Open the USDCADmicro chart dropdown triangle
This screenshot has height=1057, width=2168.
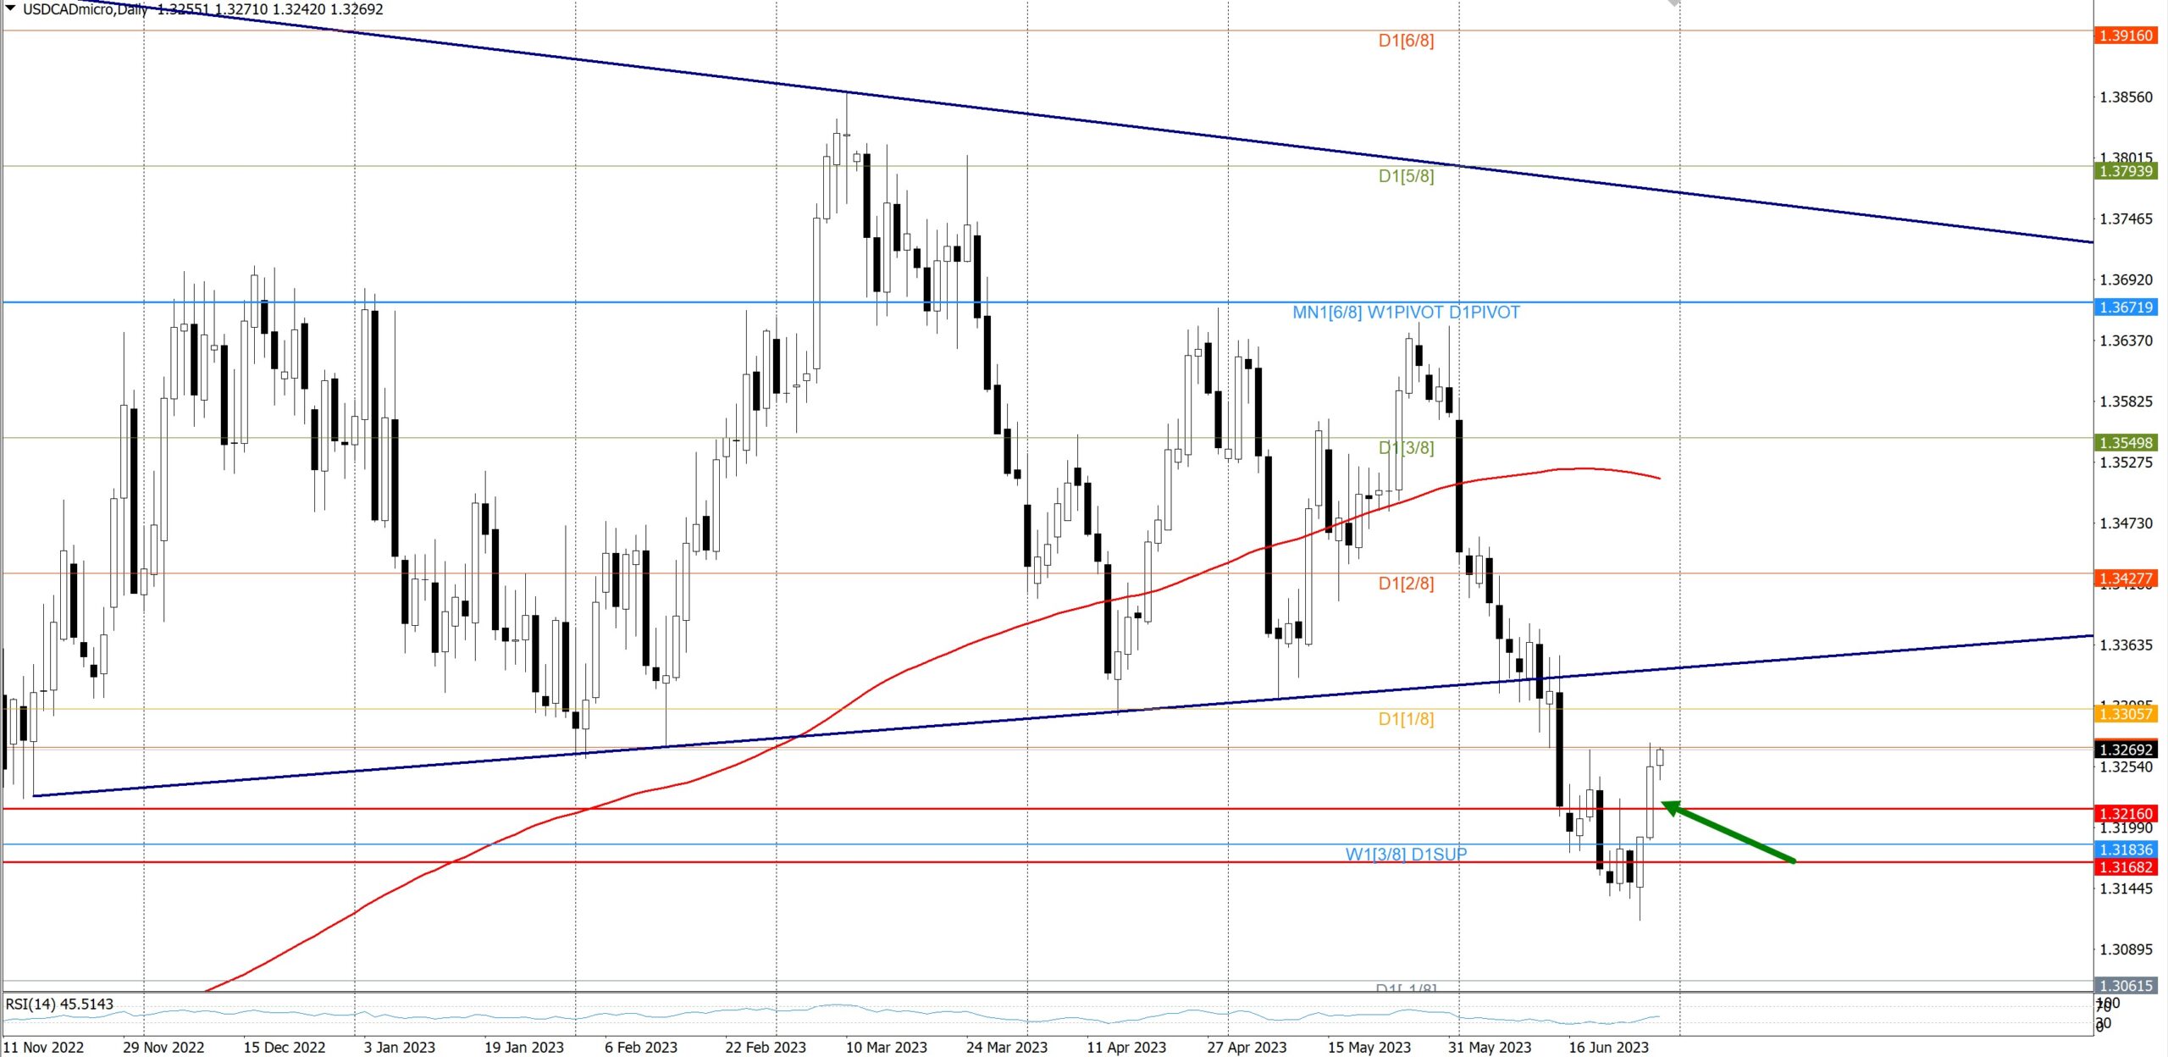11,8
